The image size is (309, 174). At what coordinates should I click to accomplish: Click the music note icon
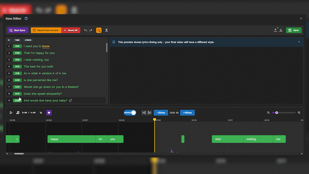(18, 113)
